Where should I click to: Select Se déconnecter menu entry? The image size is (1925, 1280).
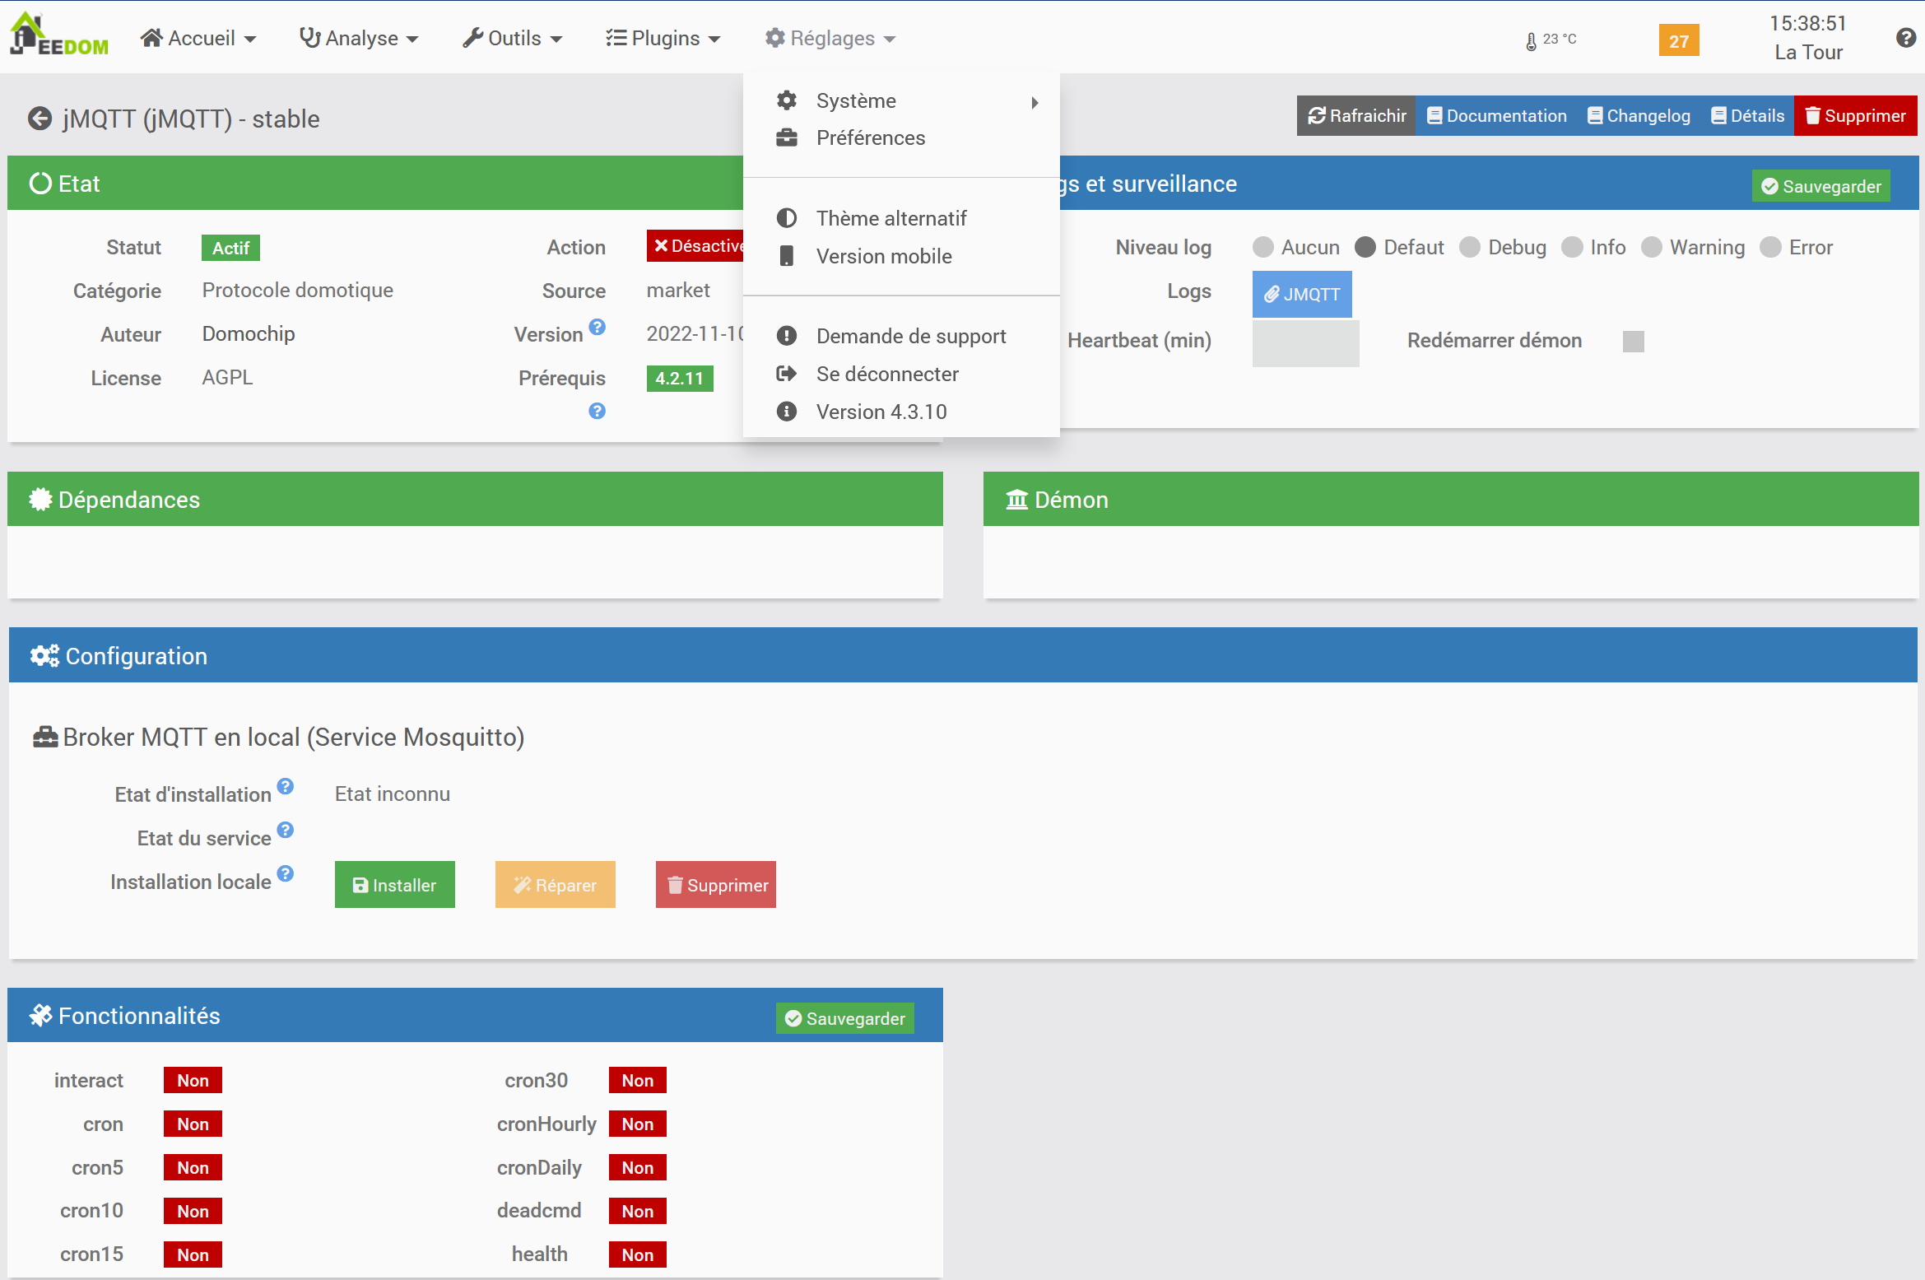(x=886, y=374)
